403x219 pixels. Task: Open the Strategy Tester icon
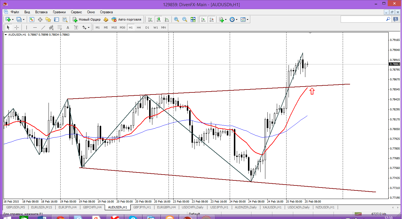[65, 19]
